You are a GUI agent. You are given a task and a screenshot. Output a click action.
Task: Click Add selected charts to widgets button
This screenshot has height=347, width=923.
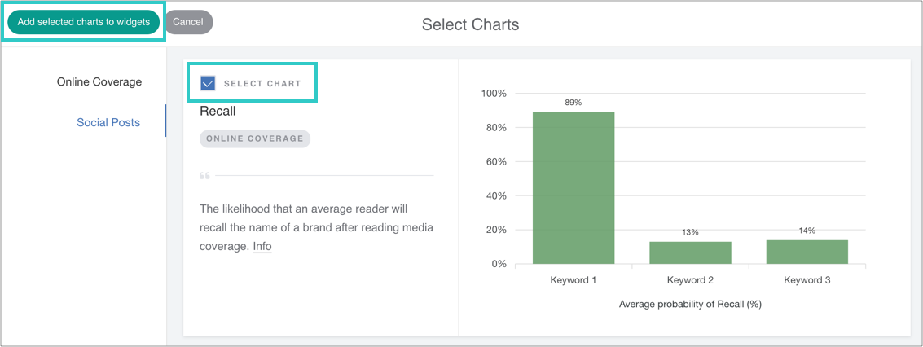(x=84, y=22)
